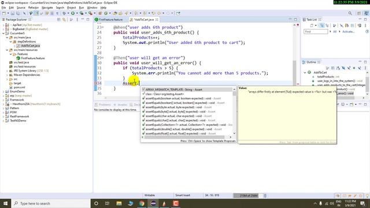Open Run button dropdown arrow
Viewport: 370px width, 208px height.
coord(77,13)
